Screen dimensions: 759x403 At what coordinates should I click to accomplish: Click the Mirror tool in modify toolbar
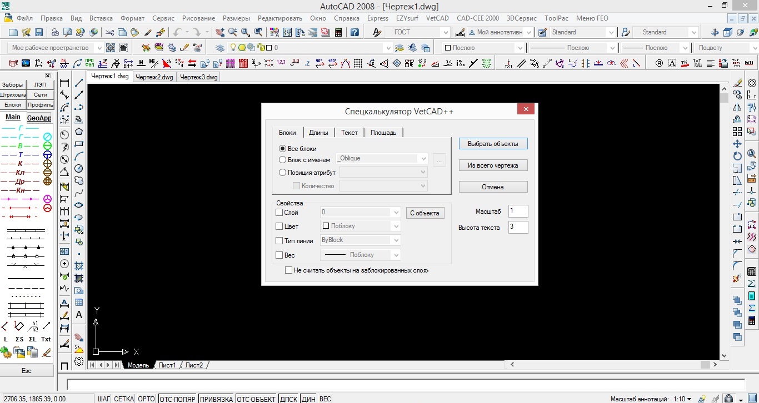pyautogui.click(x=737, y=107)
